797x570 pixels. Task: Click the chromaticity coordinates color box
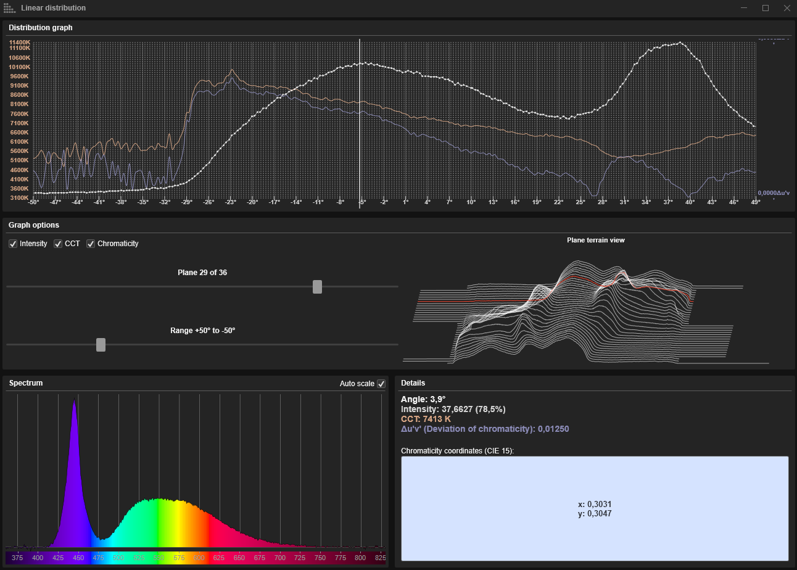595,508
